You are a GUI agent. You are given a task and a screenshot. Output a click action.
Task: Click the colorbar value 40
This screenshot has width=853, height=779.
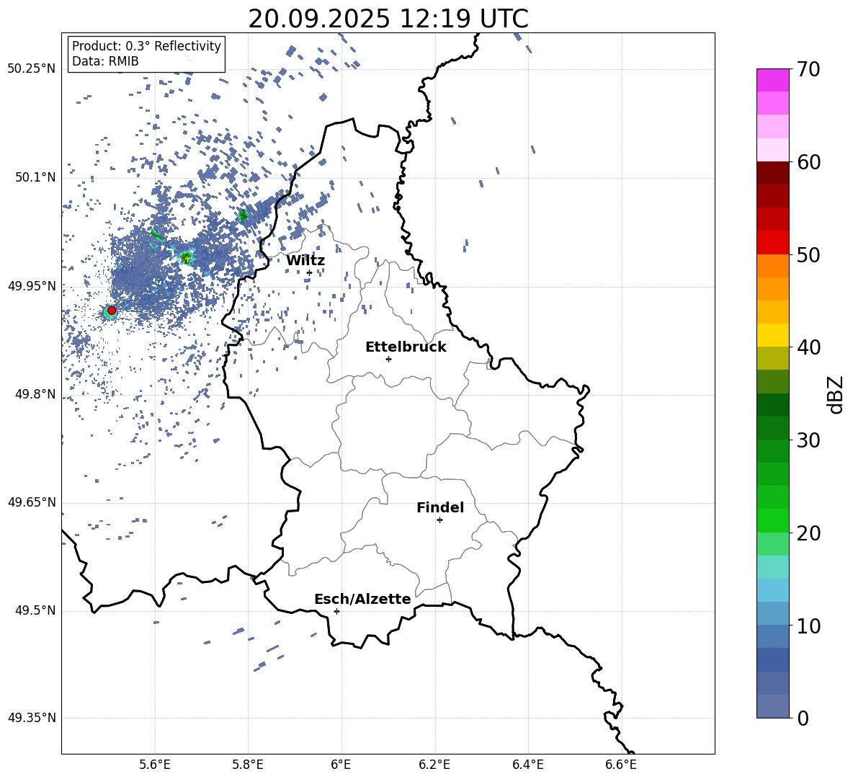pos(808,347)
